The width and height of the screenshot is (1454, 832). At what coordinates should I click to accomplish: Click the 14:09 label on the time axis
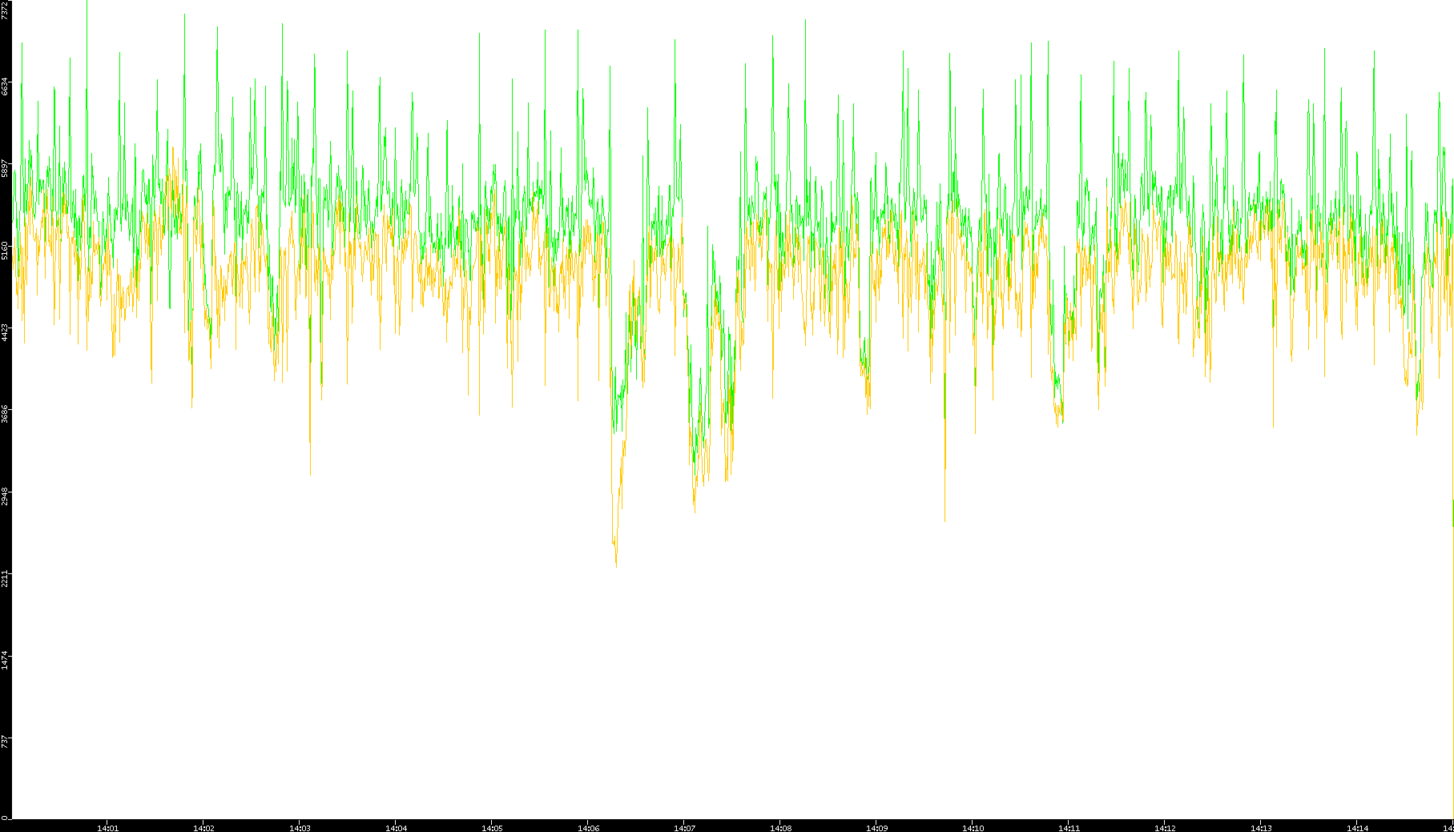coord(876,828)
